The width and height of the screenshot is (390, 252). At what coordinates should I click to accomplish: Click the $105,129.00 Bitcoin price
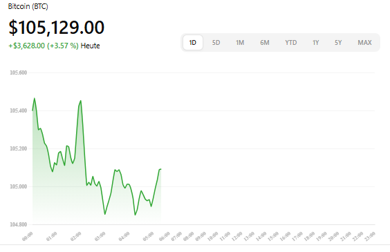(x=57, y=27)
